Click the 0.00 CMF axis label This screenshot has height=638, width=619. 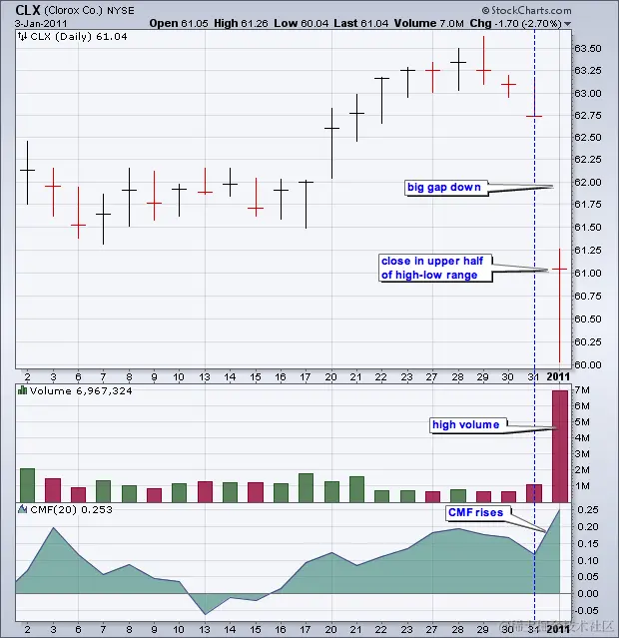588,594
